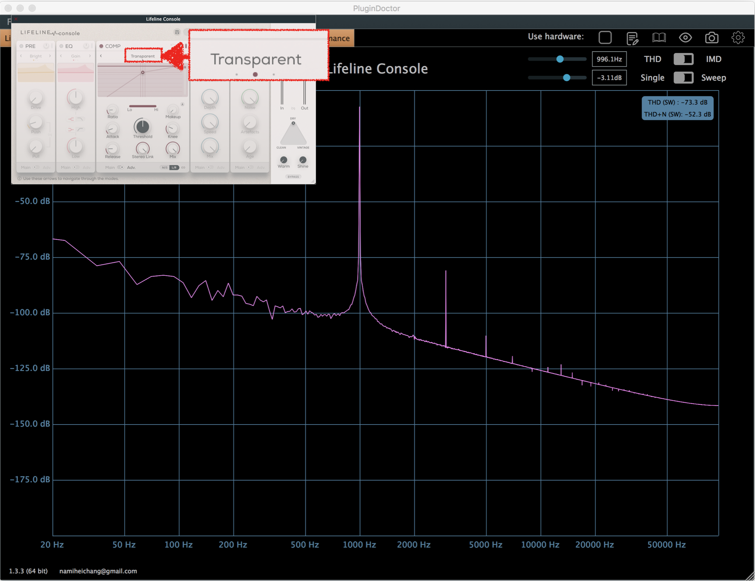Click the Transparent mode label

click(143, 56)
